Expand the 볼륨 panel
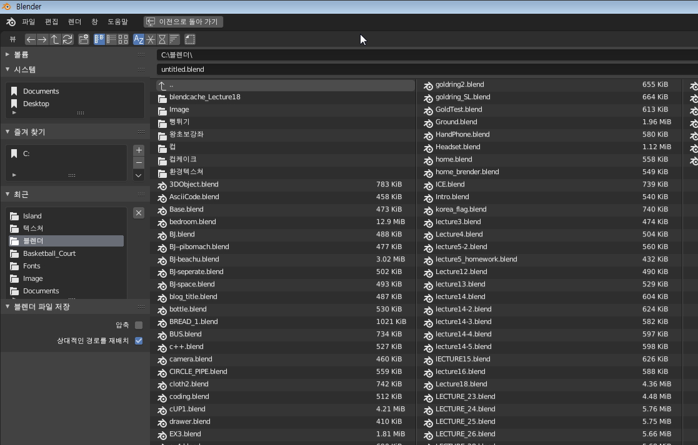The width and height of the screenshot is (698, 445). coord(7,54)
